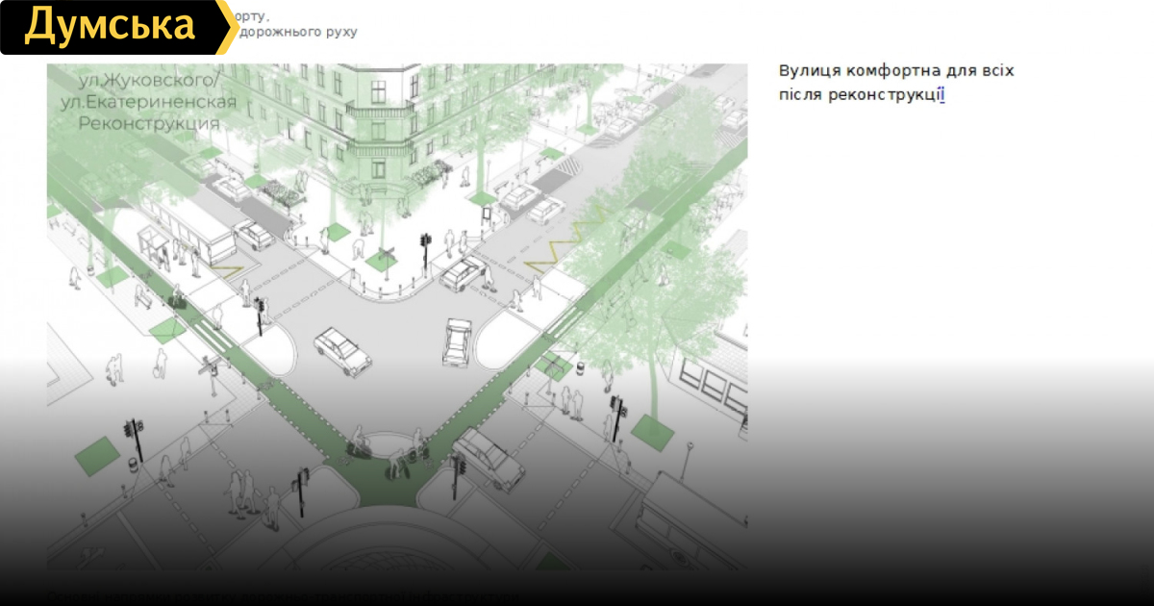
Task: Click the tram at the bottom right
Action: pyautogui.click(x=692, y=524)
